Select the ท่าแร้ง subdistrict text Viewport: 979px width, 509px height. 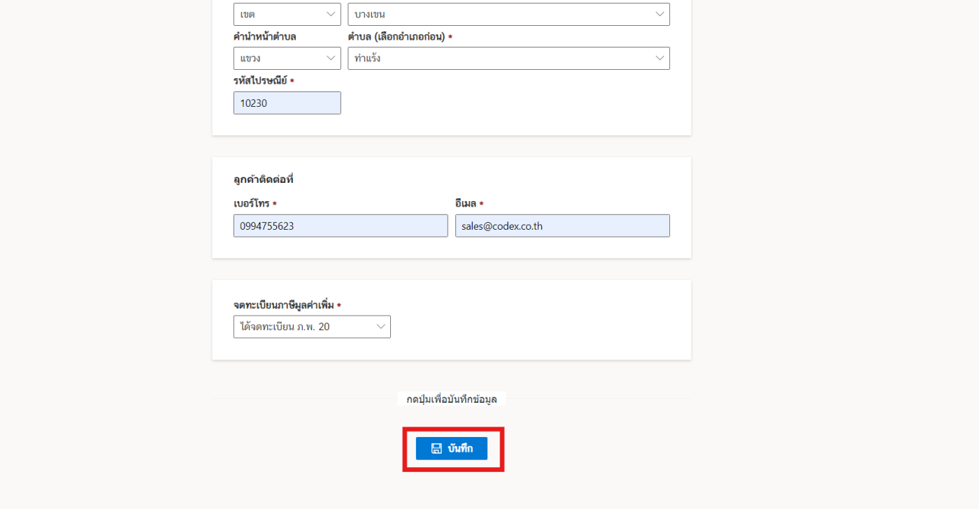368,58
